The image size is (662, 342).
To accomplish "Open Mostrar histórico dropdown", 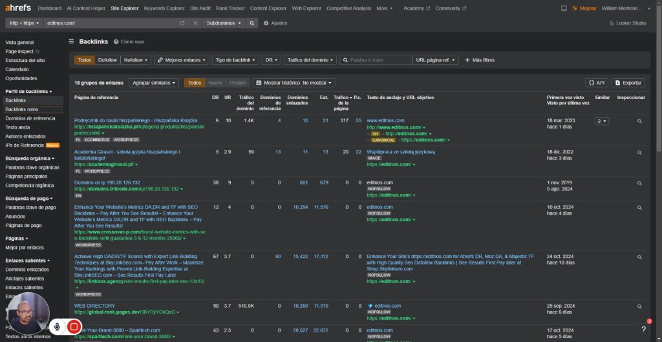I will (294, 83).
